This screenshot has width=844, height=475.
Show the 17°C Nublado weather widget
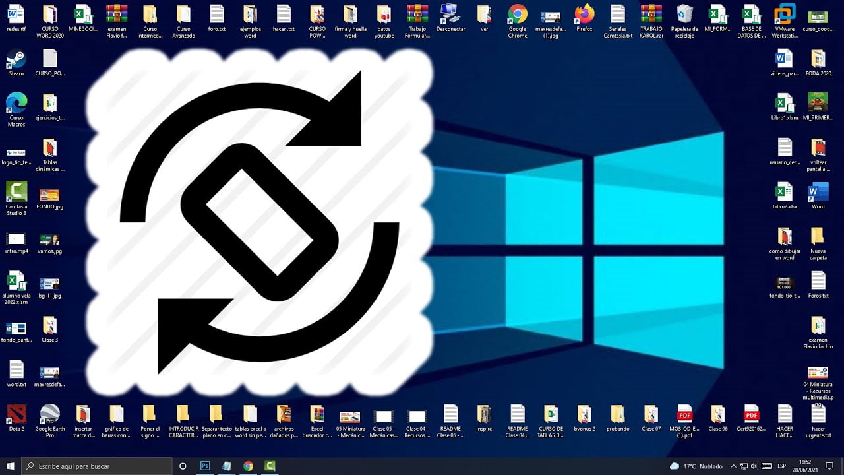coord(696,466)
